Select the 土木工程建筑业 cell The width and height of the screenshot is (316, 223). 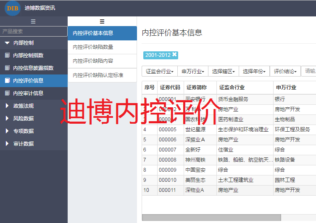[x=245, y=180]
